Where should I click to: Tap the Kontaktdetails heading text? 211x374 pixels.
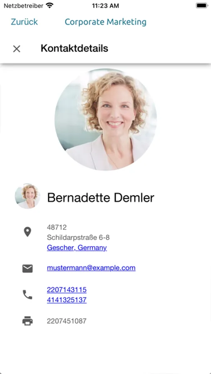click(74, 49)
